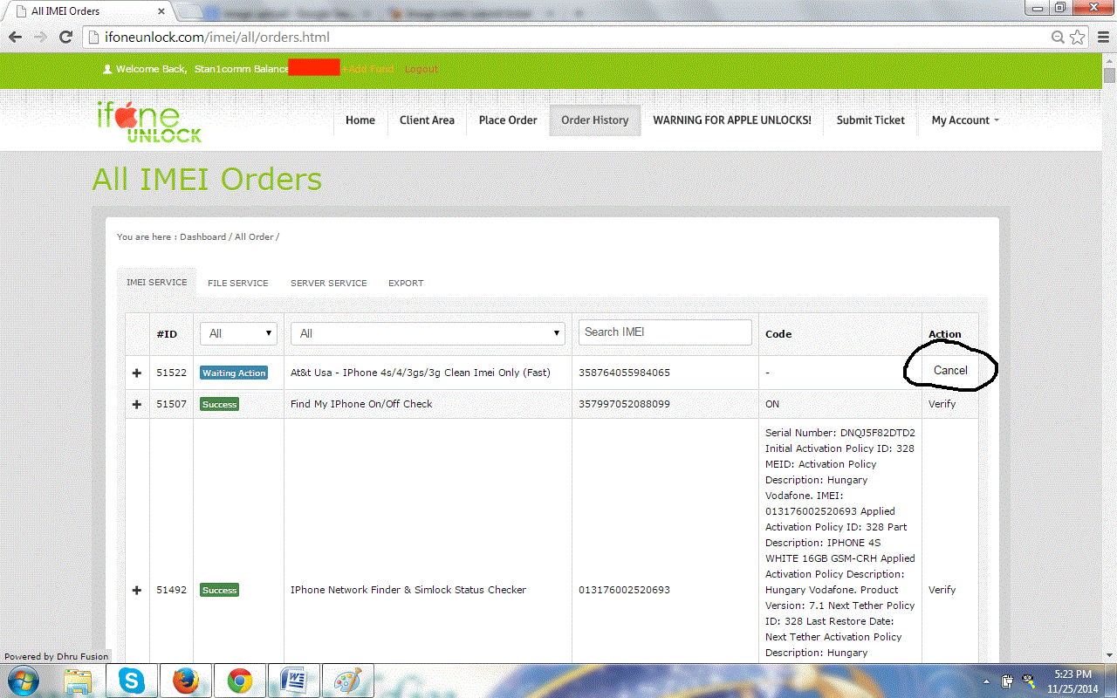
Task: Click the Search IMEI input field
Action: (665, 332)
